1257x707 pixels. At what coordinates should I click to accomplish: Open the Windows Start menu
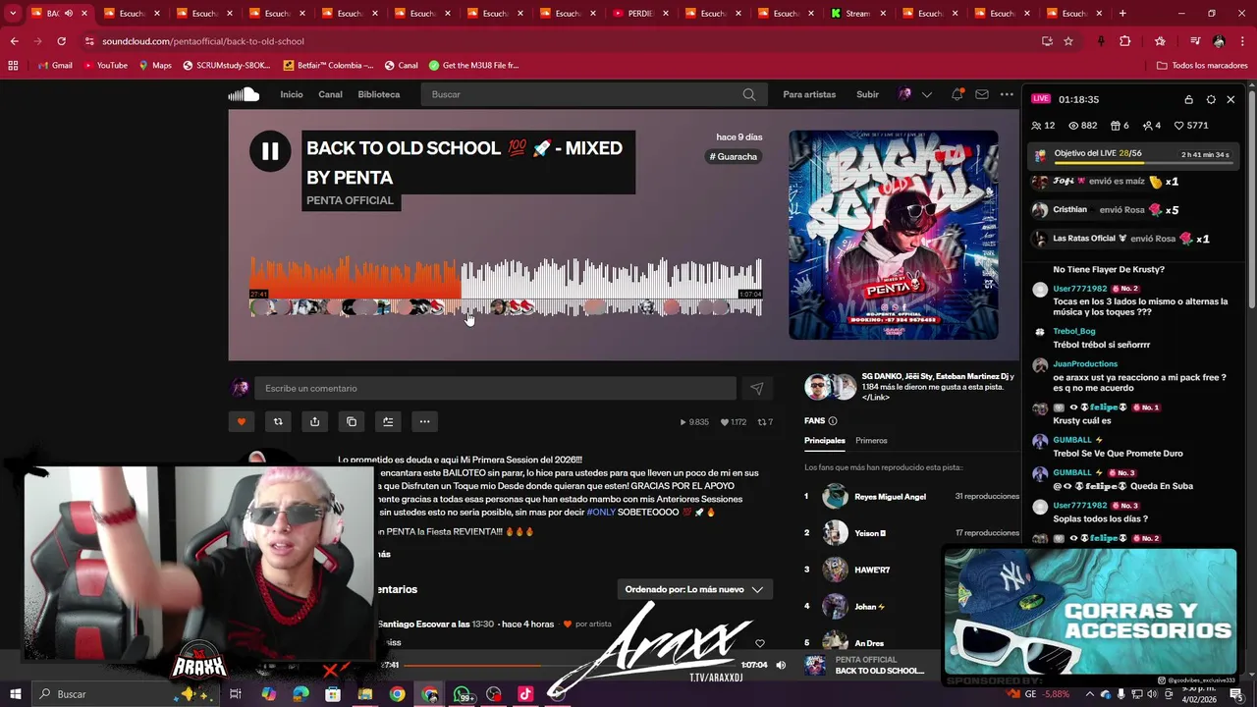click(15, 694)
